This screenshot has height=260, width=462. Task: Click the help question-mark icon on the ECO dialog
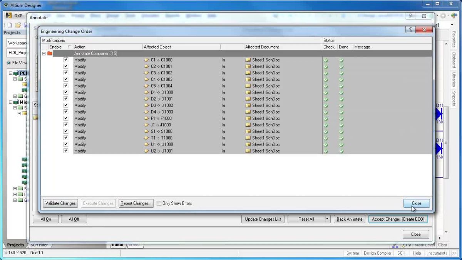[410, 30]
